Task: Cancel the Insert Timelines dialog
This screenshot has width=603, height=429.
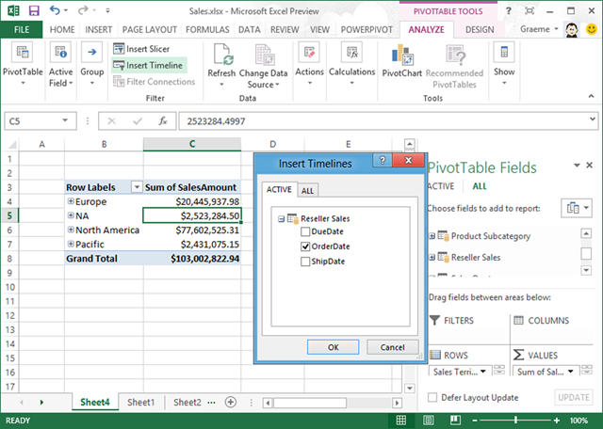Action: click(393, 347)
